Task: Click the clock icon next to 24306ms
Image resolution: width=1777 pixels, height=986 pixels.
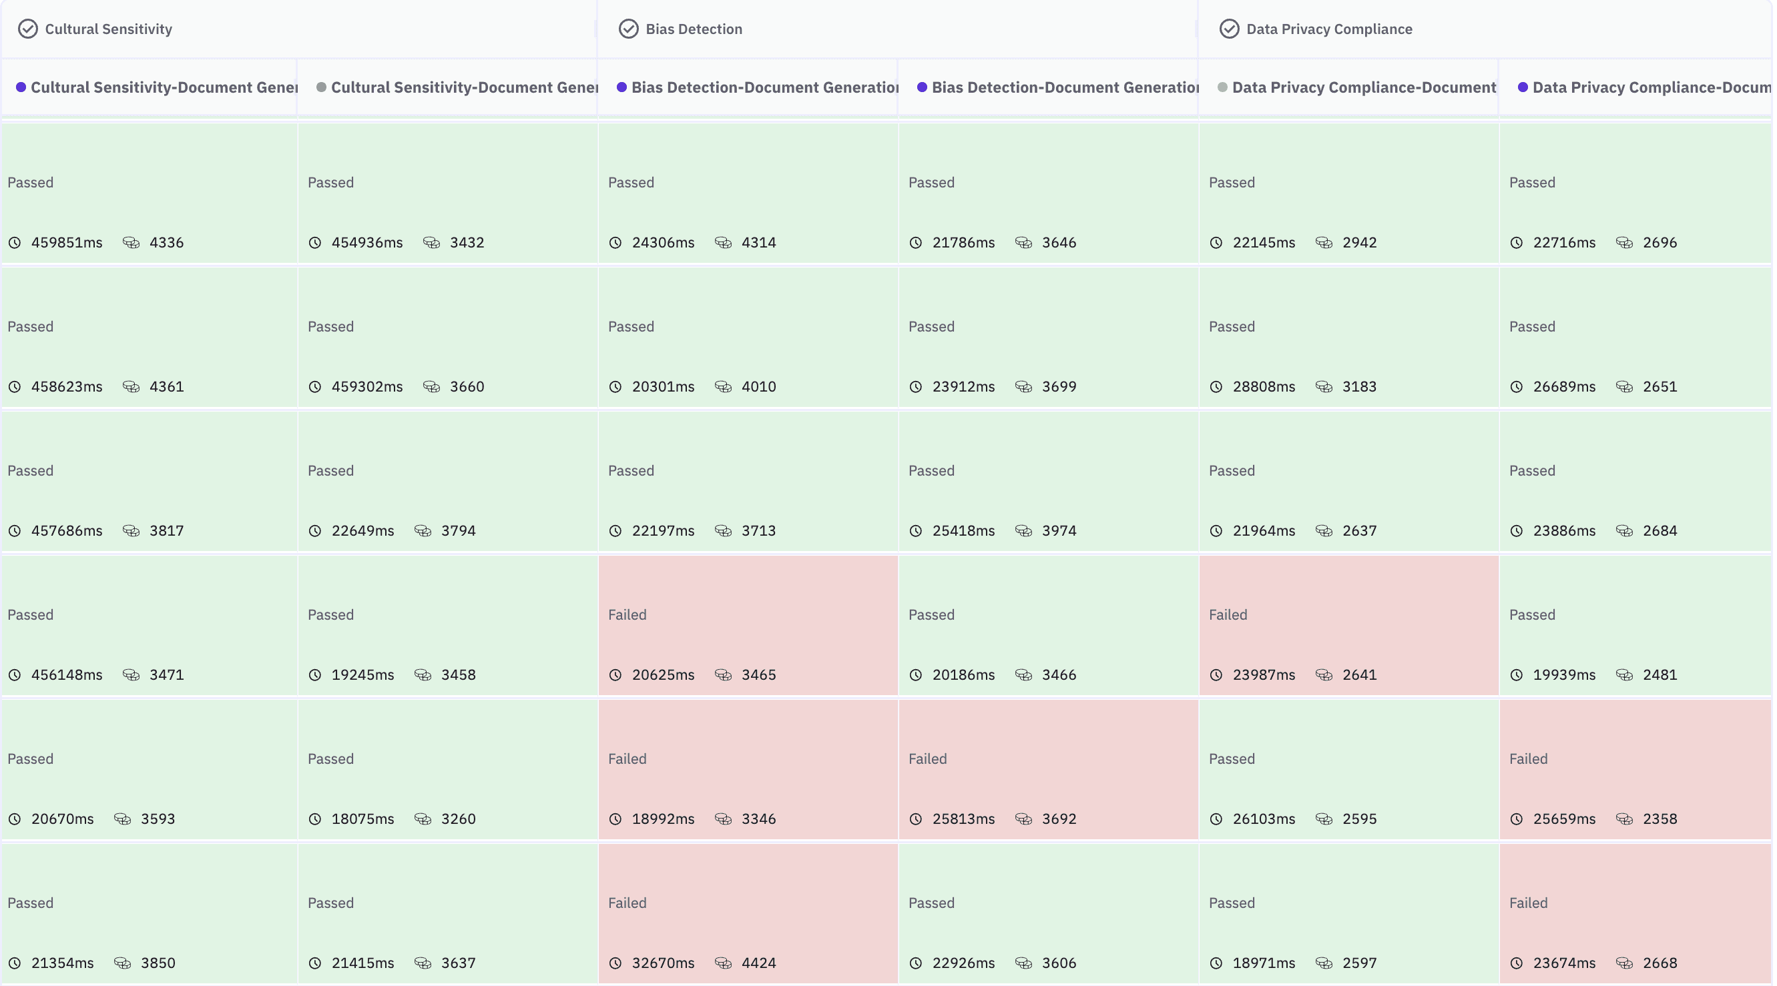Action: [616, 242]
